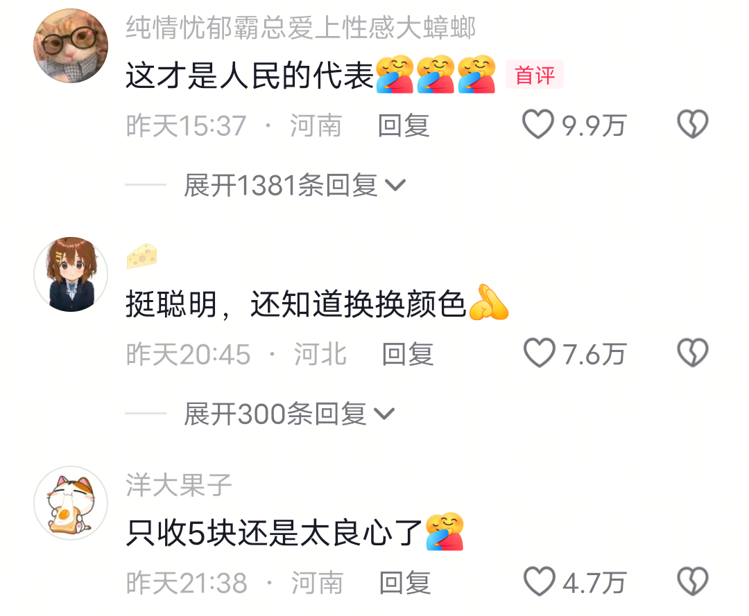Open username 纯情忧郁霸总爱上性感大蟑螂
This screenshot has height=616, width=749.
(301, 27)
